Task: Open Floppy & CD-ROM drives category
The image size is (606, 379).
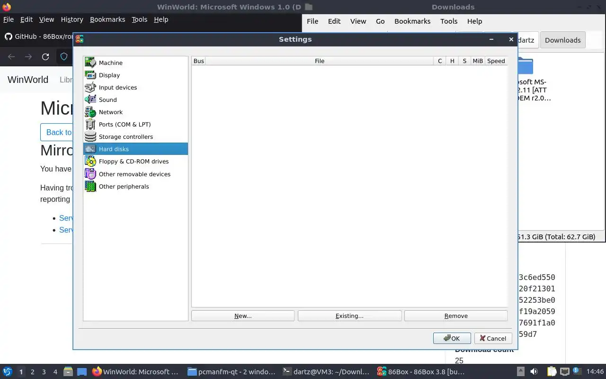Action: pos(135,161)
